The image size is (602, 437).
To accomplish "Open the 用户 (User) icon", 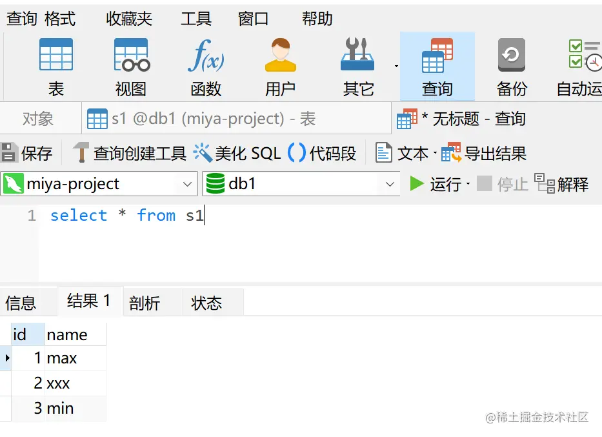I will click(280, 67).
